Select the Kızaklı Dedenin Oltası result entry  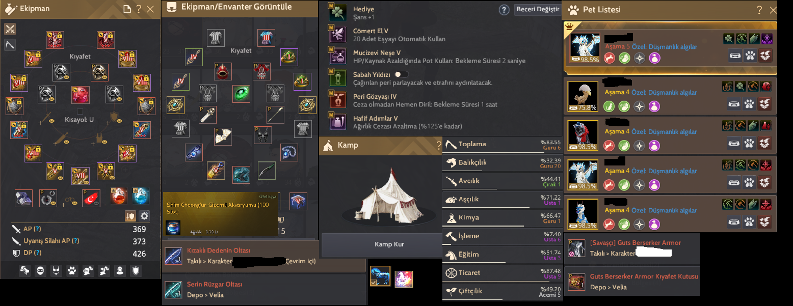264,256
